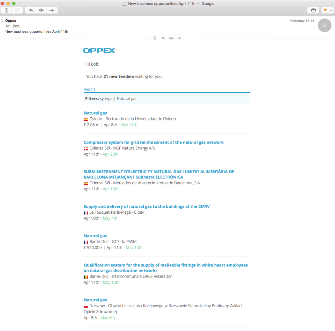Click the inline forward icon above email body
The height and width of the screenshot is (331, 335).
179,38
